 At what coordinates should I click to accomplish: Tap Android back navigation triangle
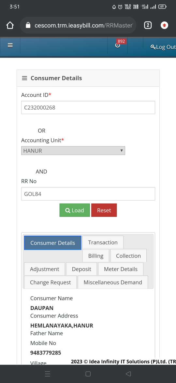[x=128, y=374]
